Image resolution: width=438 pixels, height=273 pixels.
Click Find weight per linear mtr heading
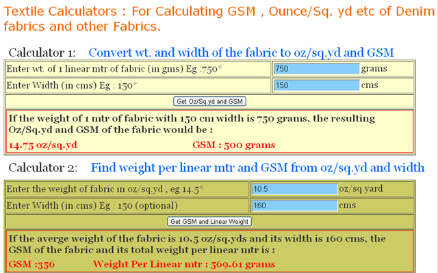point(257,168)
